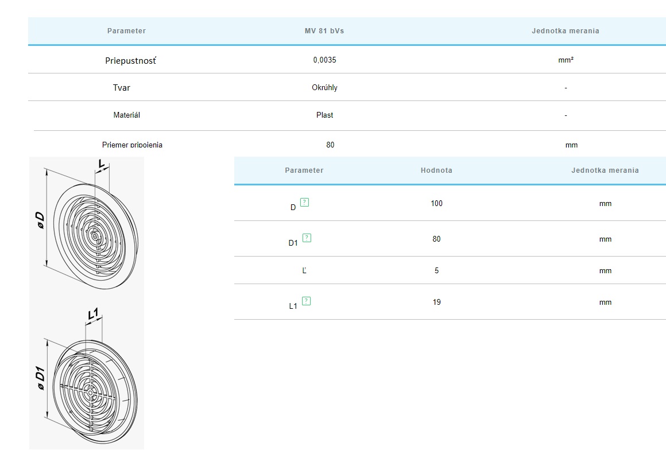Select the Parameter header in the top table

pyautogui.click(x=126, y=31)
